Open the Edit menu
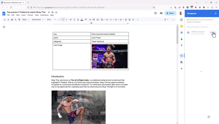 [13, 15]
